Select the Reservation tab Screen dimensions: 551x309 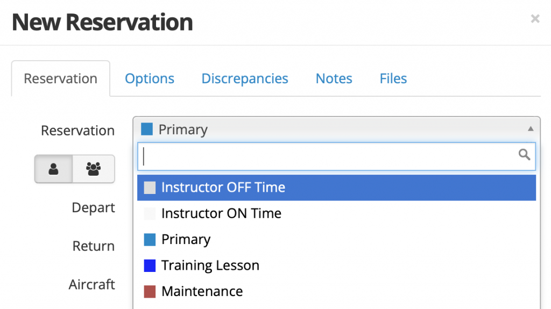coord(60,78)
